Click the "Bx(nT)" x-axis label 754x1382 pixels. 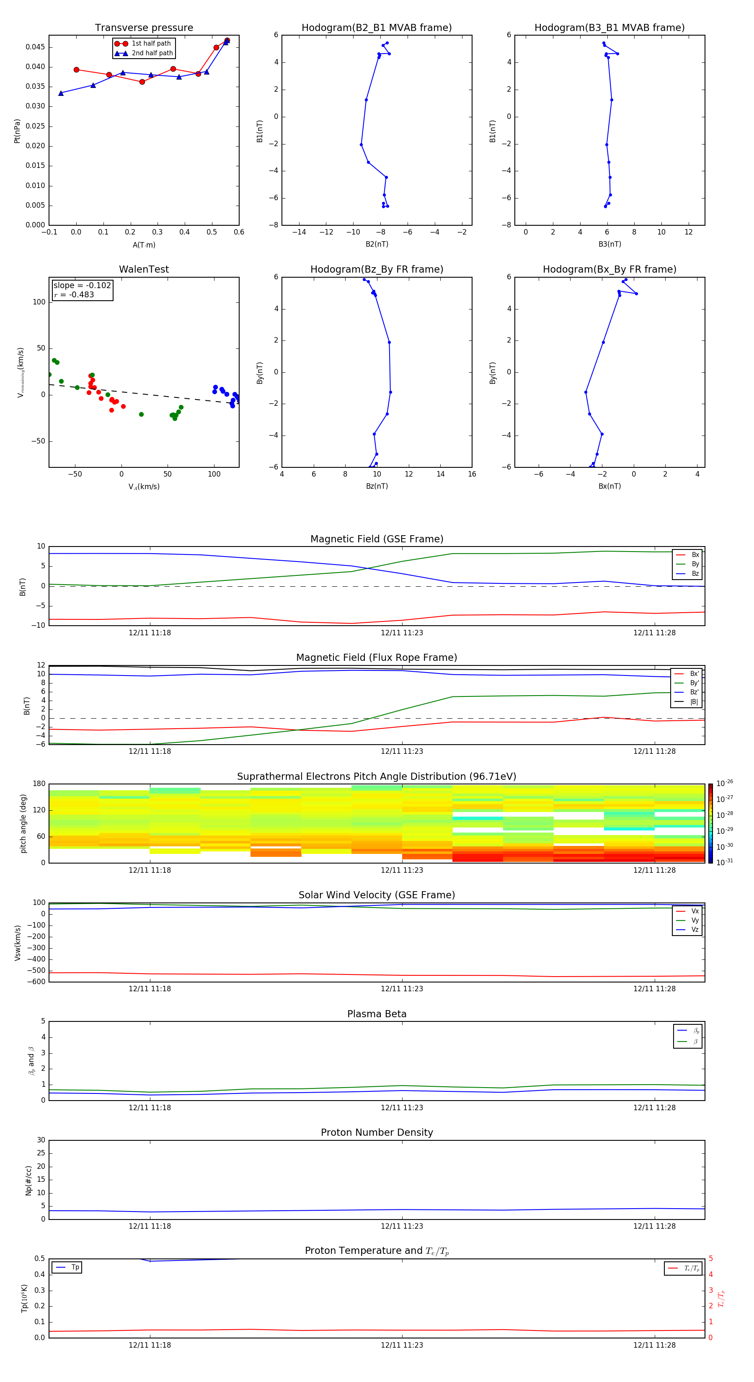(x=609, y=486)
